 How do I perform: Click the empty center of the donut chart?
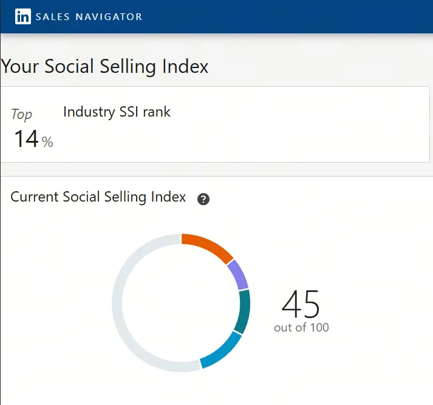[181, 302]
